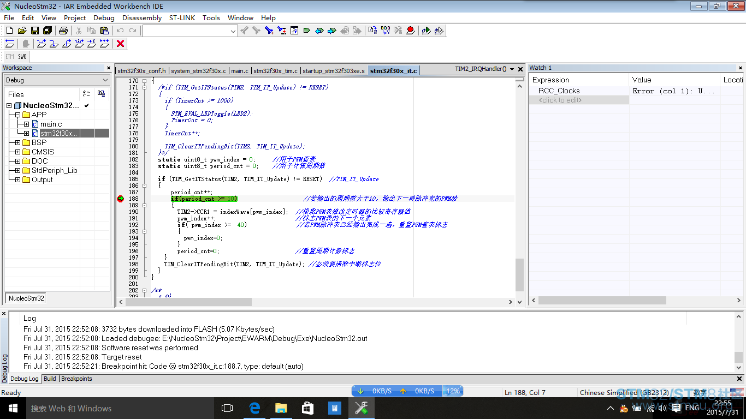Stop debugging with the red X
The image size is (746, 419).
click(x=121, y=44)
